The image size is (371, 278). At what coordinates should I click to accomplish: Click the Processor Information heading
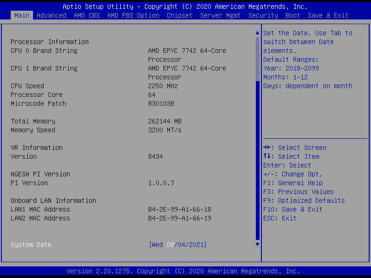coord(50,42)
